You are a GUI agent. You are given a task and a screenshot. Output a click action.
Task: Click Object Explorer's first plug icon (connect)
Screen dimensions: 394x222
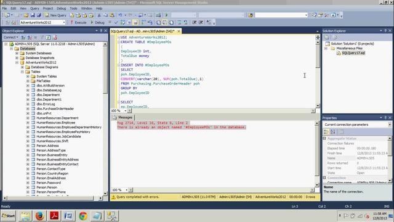coord(23,38)
